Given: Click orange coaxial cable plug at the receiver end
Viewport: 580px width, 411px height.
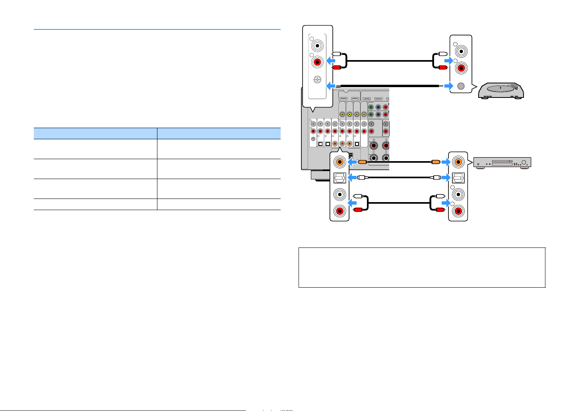Looking at the screenshot, I should click(x=362, y=162).
